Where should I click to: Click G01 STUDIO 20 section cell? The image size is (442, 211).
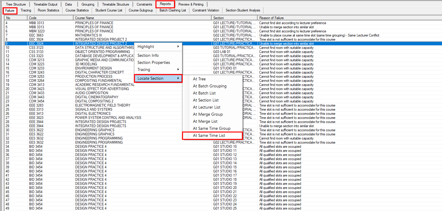pyautogui.click(x=225, y=188)
